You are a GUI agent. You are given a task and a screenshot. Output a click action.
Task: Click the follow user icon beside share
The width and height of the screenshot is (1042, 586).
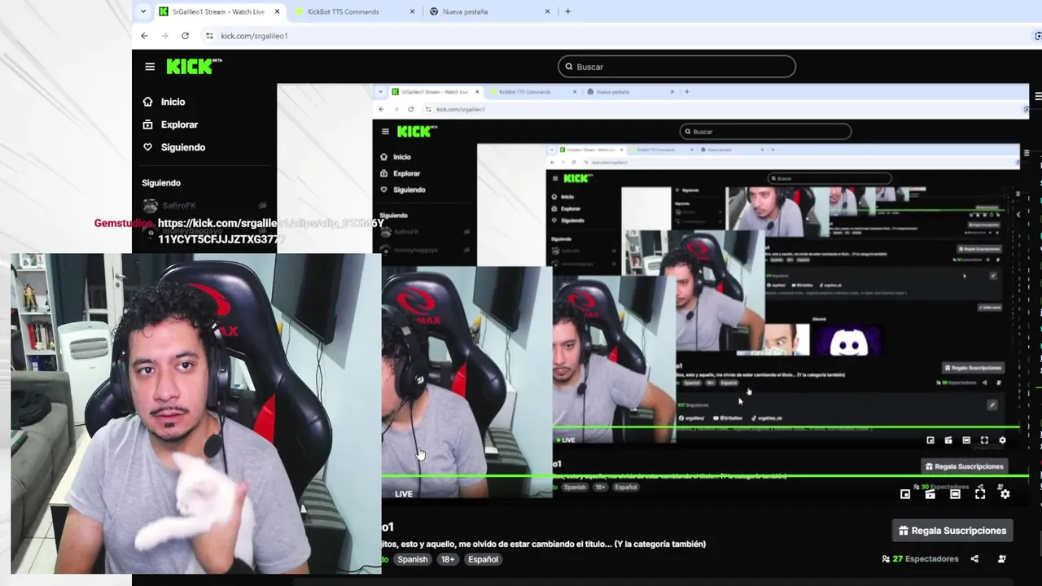1002,559
